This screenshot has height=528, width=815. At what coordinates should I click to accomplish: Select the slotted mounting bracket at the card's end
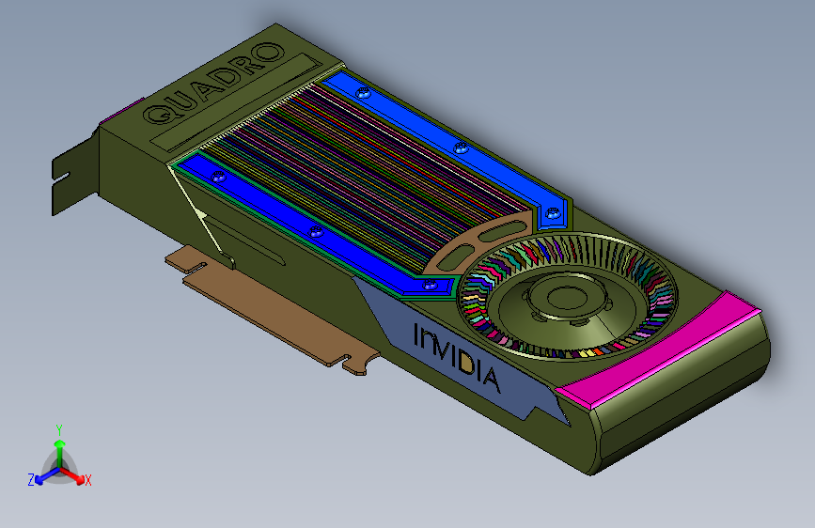(x=75, y=172)
